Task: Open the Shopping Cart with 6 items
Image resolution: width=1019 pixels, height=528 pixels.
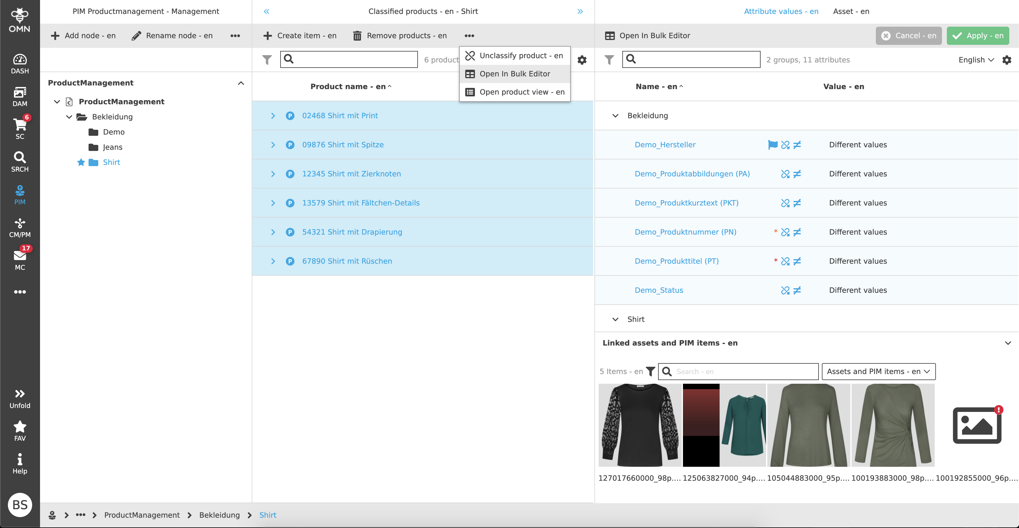Action: [x=20, y=126]
